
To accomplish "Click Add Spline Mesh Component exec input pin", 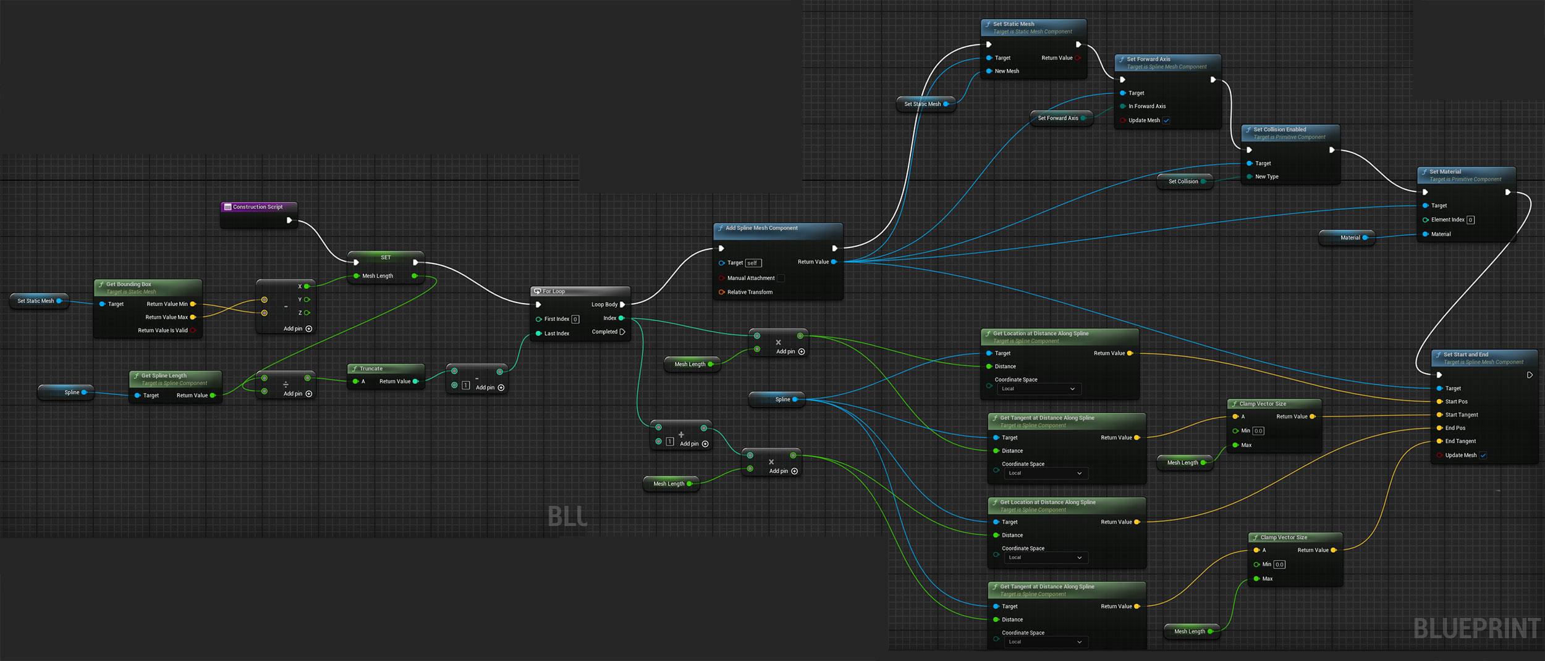I will pyautogui.click(x=721, y=249).
